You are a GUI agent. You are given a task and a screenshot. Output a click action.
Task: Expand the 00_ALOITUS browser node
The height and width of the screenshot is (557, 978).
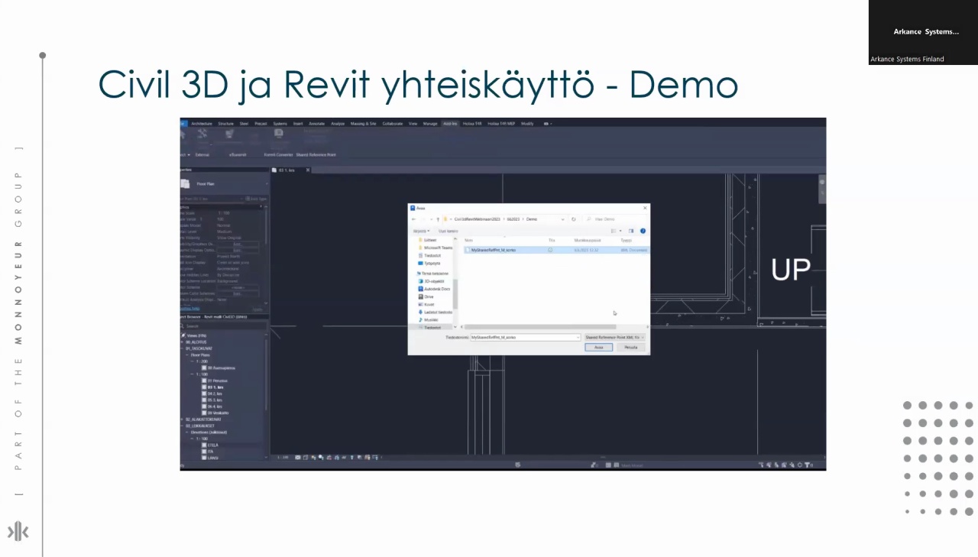(182, 342)
